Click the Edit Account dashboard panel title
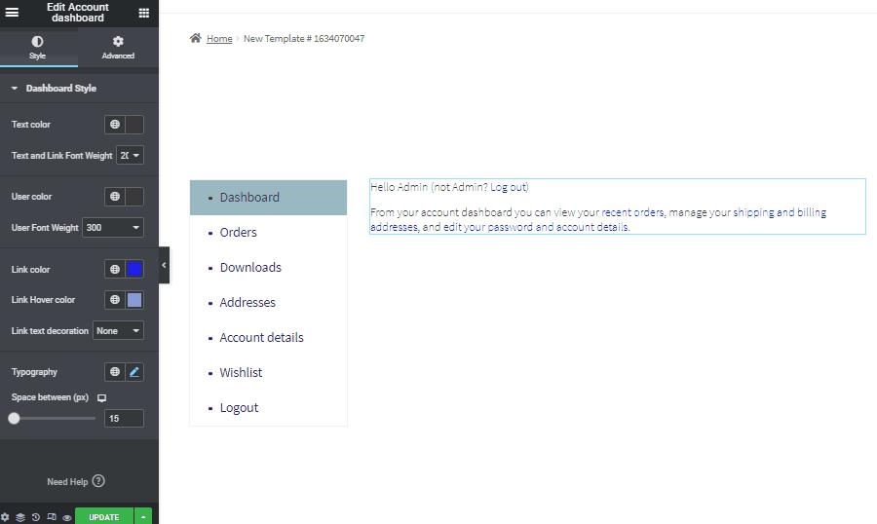 coord(78,13)
